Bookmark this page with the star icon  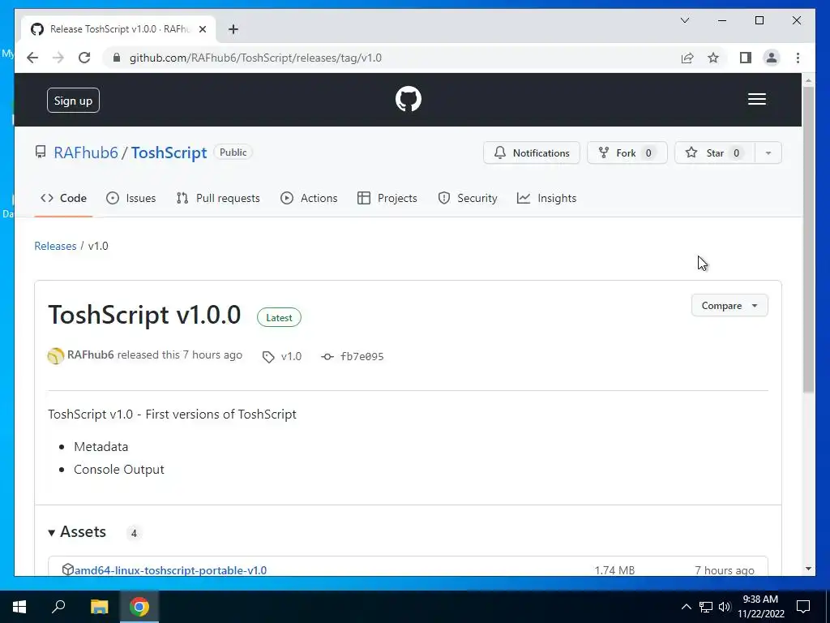pyautogui.click(x=713, y=58)
